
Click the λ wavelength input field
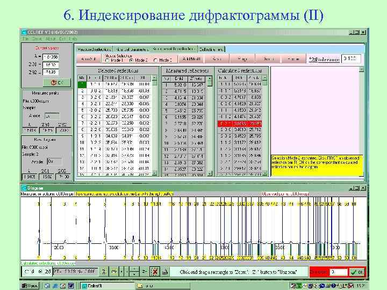(x=51, y=57)
